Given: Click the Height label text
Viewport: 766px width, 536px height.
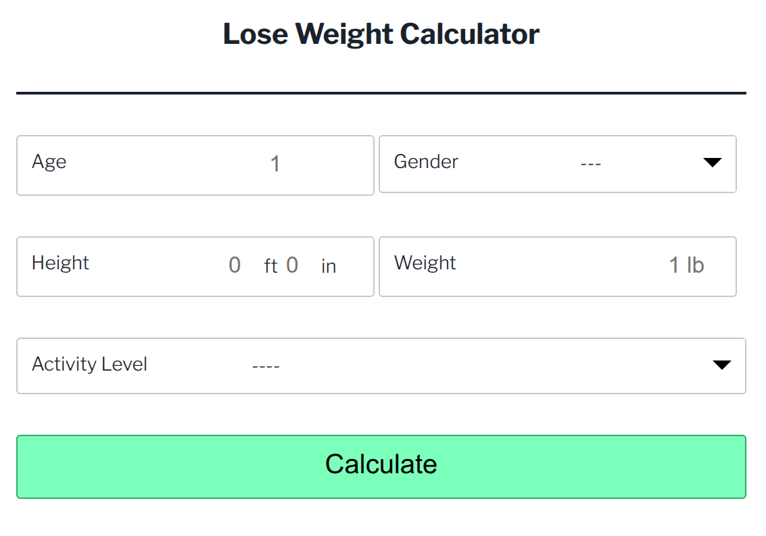Looking at the screenshot, I should pos(60,263).
